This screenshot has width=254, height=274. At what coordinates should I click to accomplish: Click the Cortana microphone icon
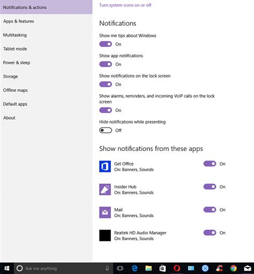tap(107, 268)
